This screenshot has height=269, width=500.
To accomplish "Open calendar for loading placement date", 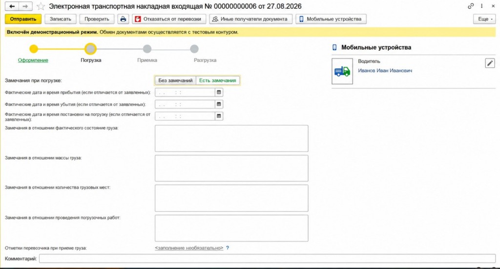I will (x=219, y=116).
